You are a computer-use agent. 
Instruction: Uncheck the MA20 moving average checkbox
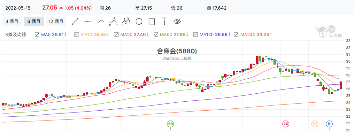116,35
